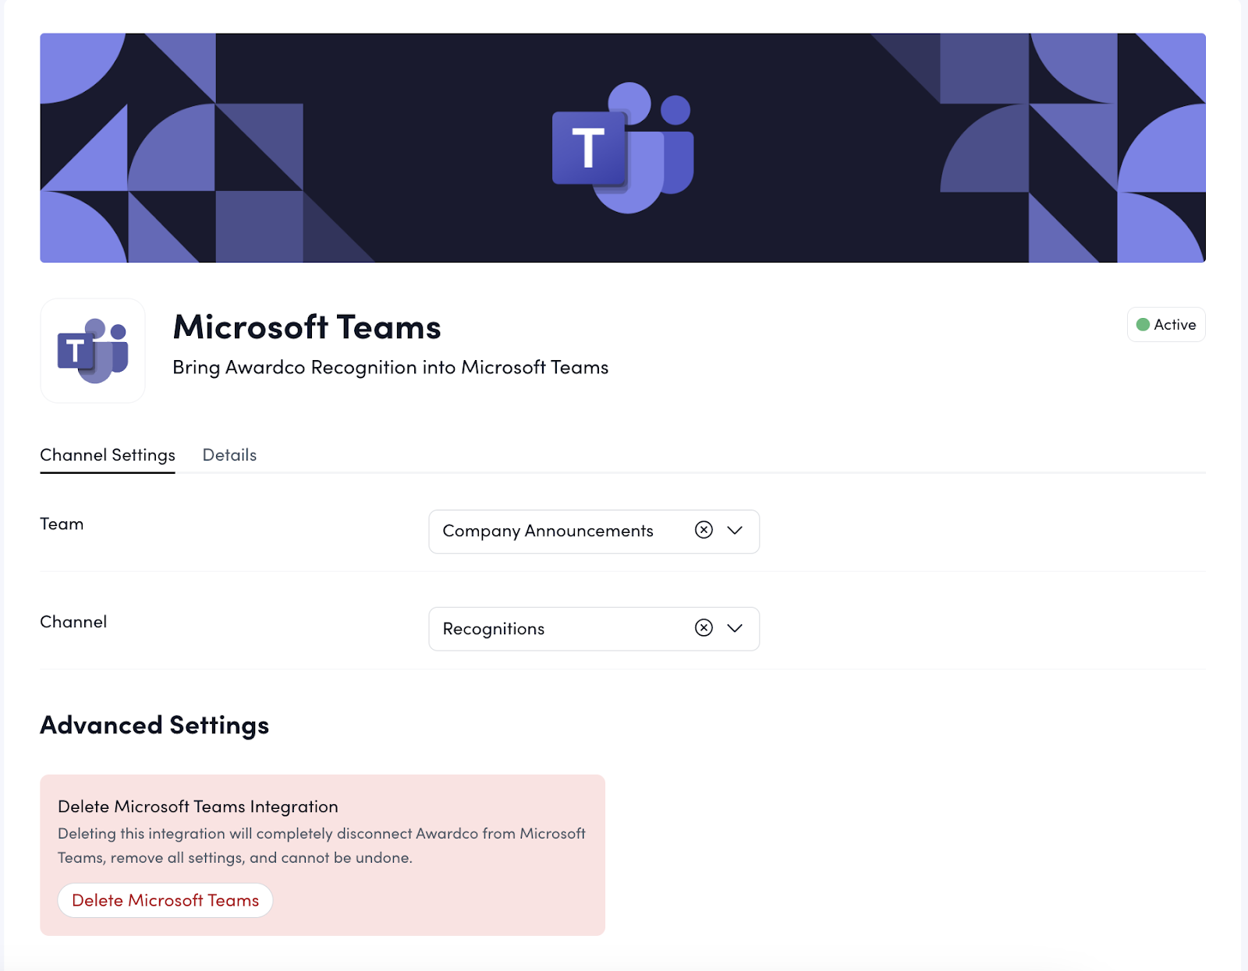
Task: Click the deletion warning description text
Action: pyautogui.click(x=321, y=846)
